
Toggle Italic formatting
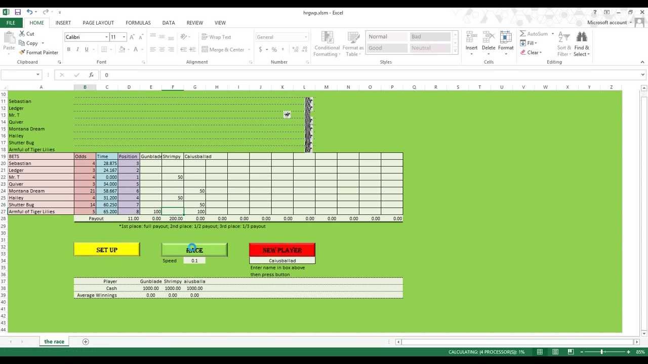point(77,50)
